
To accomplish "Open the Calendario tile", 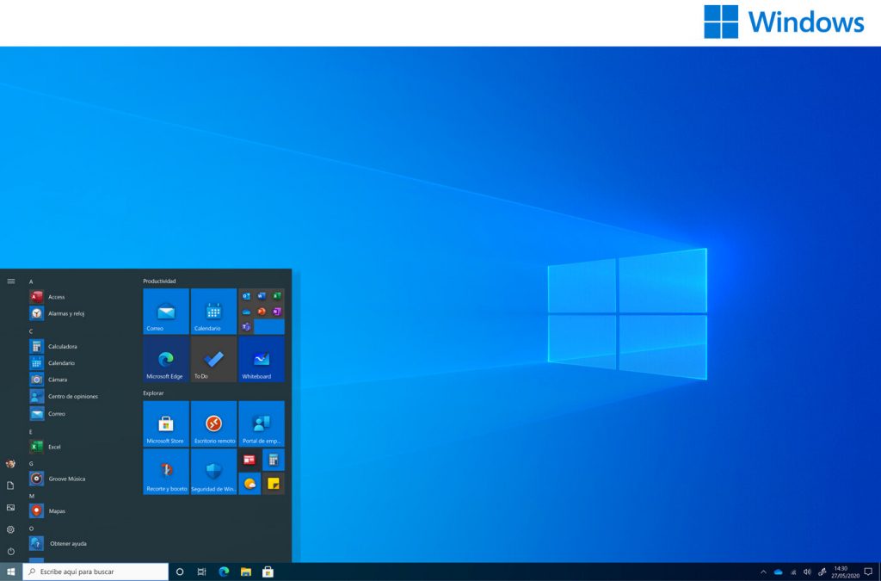I will (x=213, y=312).
